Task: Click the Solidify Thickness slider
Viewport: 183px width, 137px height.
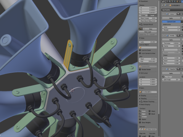Action: tap(171, 43)
